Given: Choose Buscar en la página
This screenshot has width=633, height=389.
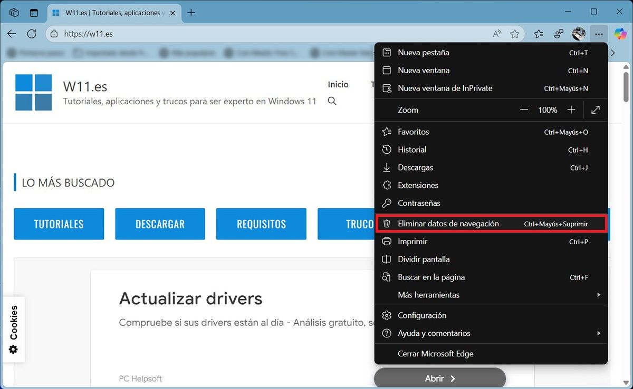Looking at the screenshot, I should click(491, 277).
